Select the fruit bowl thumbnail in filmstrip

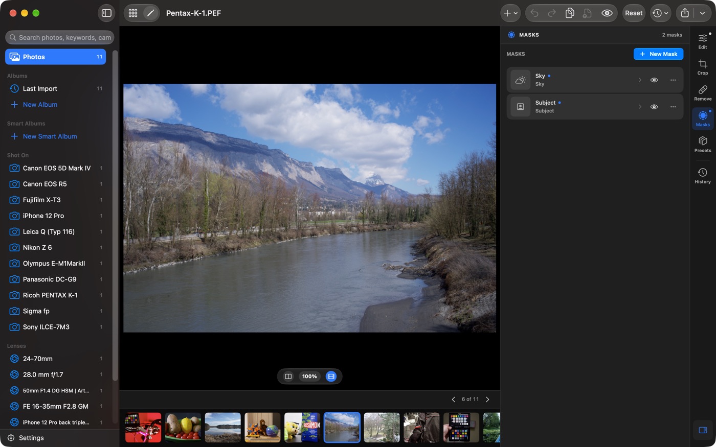coord(183,428)
